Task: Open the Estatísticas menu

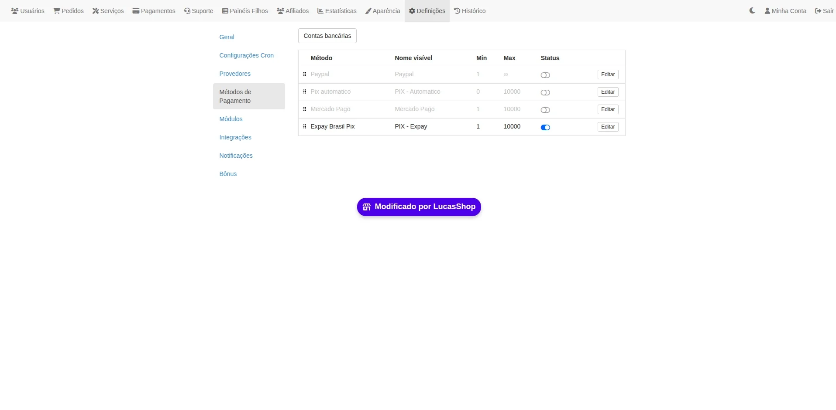Action: click(x=337, y=11)
